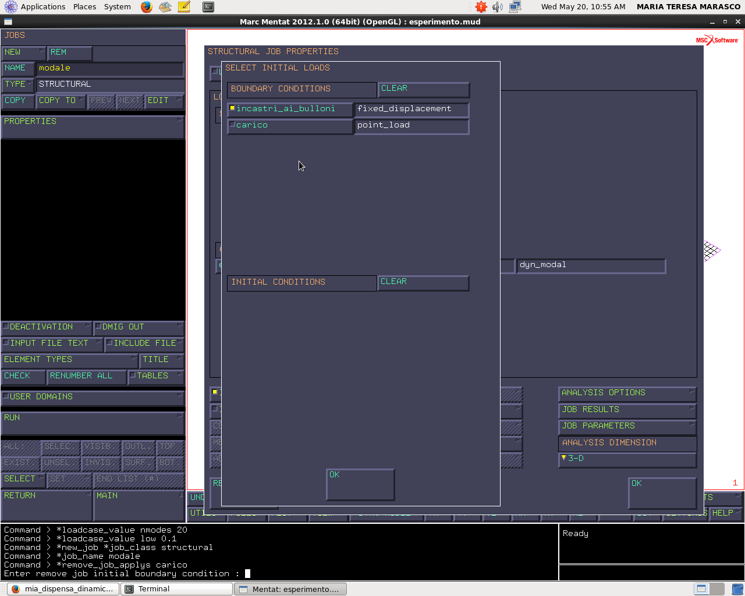Launch the terminal icon in top panel

[x=208, y=7]
